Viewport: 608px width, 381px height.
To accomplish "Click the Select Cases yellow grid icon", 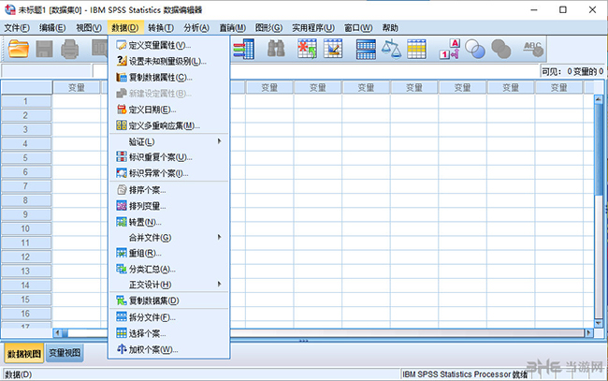I will click(x=417, y=49).
